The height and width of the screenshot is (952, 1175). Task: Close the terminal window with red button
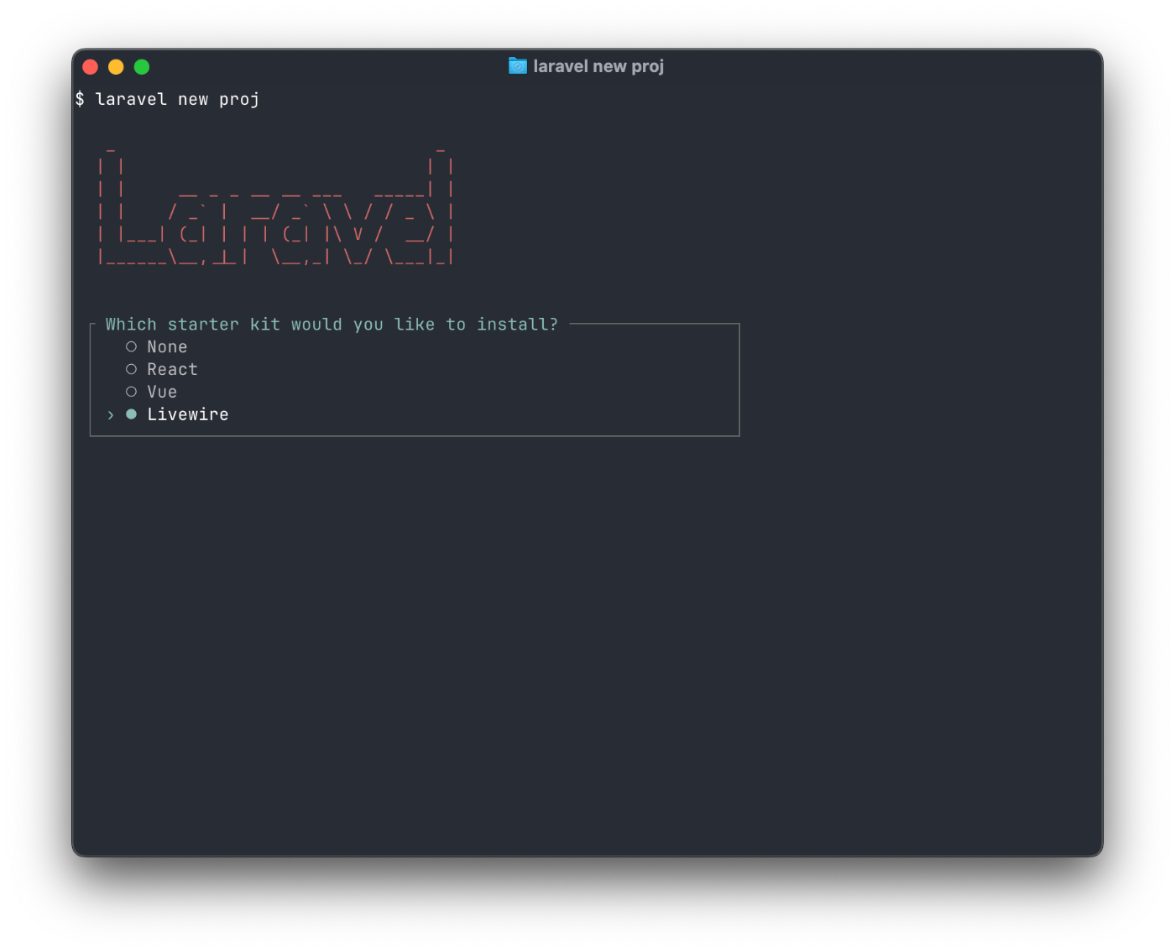[x=91, y=67]
